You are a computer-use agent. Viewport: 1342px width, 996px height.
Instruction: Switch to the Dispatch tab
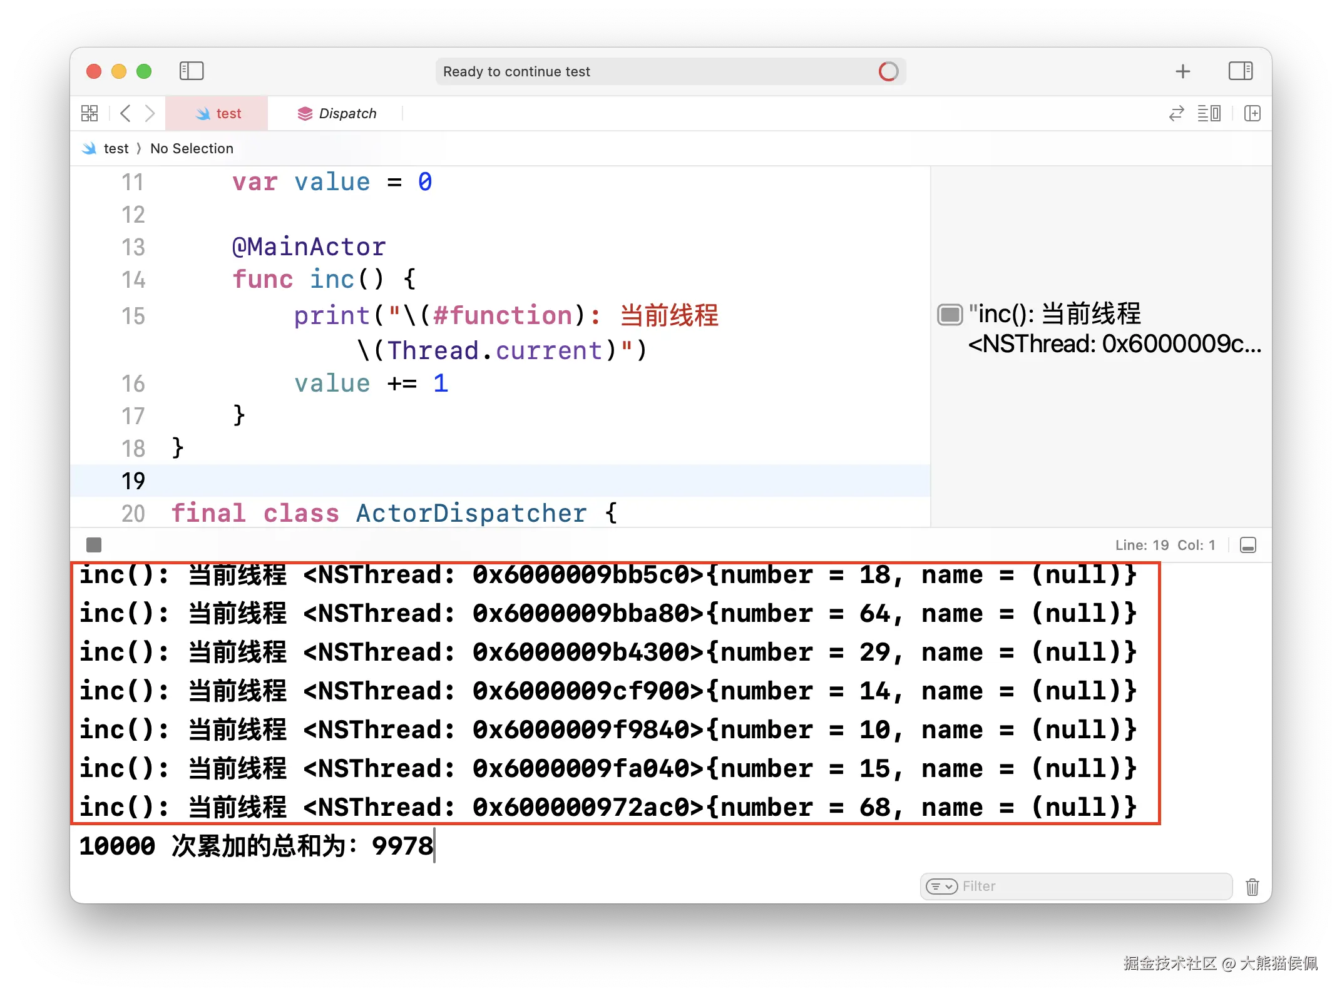(337, 113)
